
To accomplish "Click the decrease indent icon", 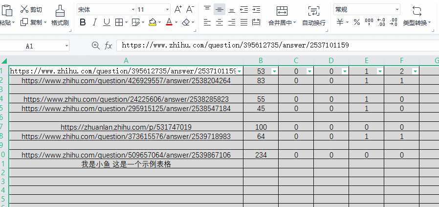I will [244, 9].
